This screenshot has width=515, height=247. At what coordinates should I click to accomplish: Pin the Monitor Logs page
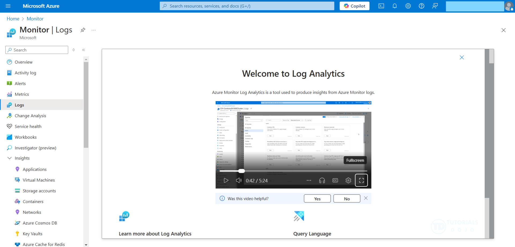[x=83, y=30]
